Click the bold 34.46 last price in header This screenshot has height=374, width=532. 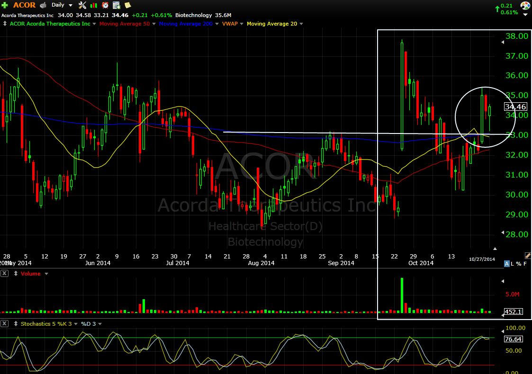click(x=120, y=15)
